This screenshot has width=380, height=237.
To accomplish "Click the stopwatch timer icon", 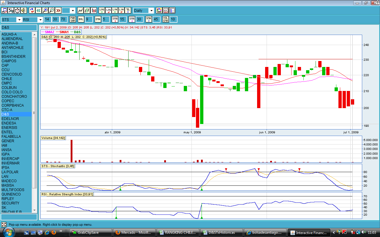I will click(17, 11).
